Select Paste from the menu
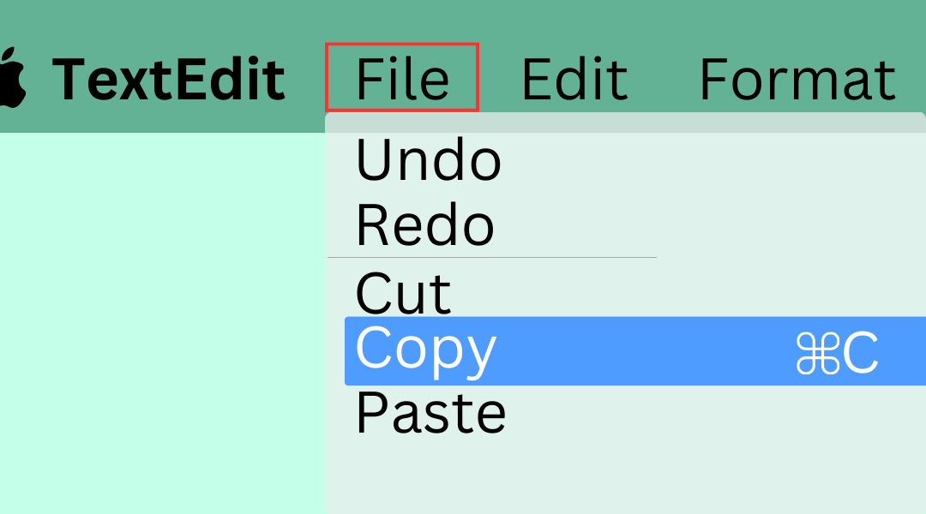This screenshot has height=514, width=926. 430,411
